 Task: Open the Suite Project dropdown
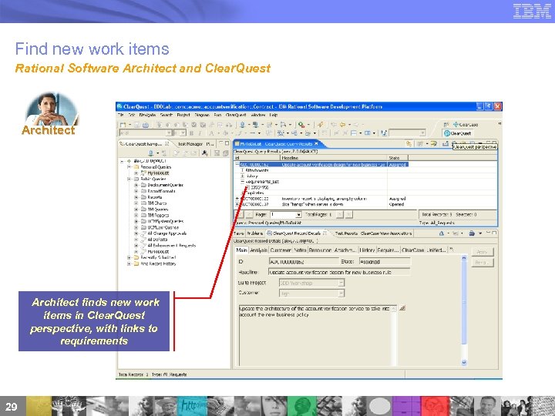point(341,283)
